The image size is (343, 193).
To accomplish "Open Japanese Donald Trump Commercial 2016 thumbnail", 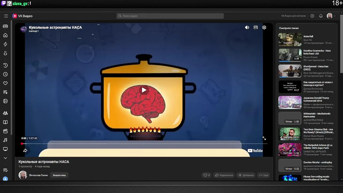I will pyautogui.click(x=290, y=102).
